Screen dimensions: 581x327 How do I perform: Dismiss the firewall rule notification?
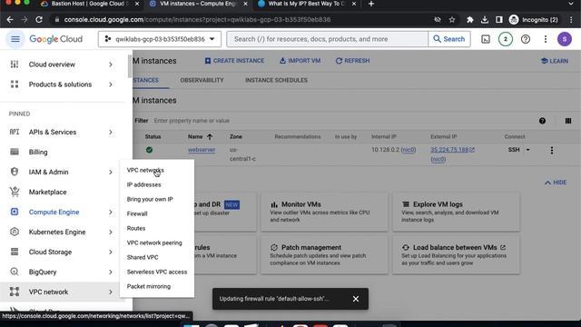[356, 299]
